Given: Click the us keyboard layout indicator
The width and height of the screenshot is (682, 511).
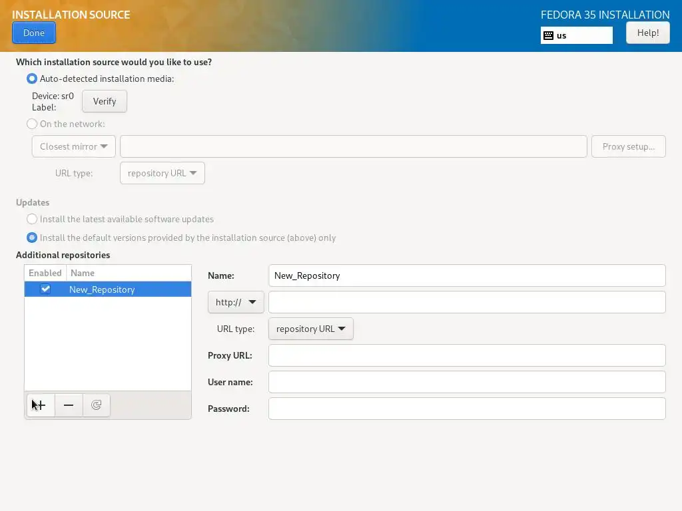Looking at the screenshot, I should 576,36.
